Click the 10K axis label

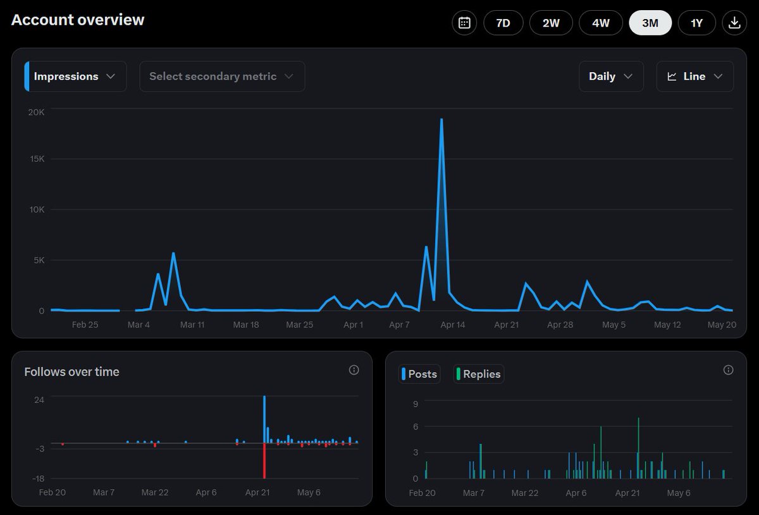pyautogui.click(x=37, y=209)
